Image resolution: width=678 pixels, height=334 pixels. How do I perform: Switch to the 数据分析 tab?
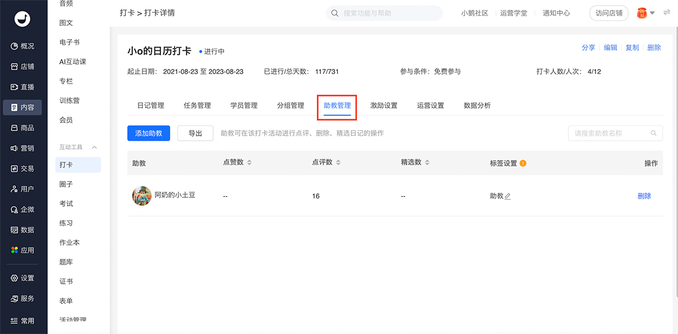[x=477, y=106]
